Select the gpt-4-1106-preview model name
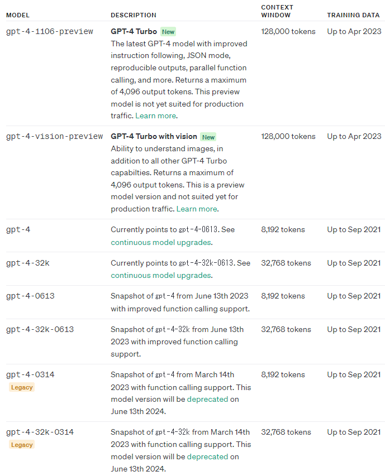385x476 pixels. [50, 32]
